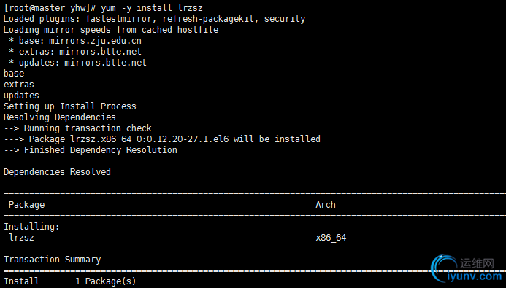Click the updates mirrors.btte.net line

click(78, 63)
